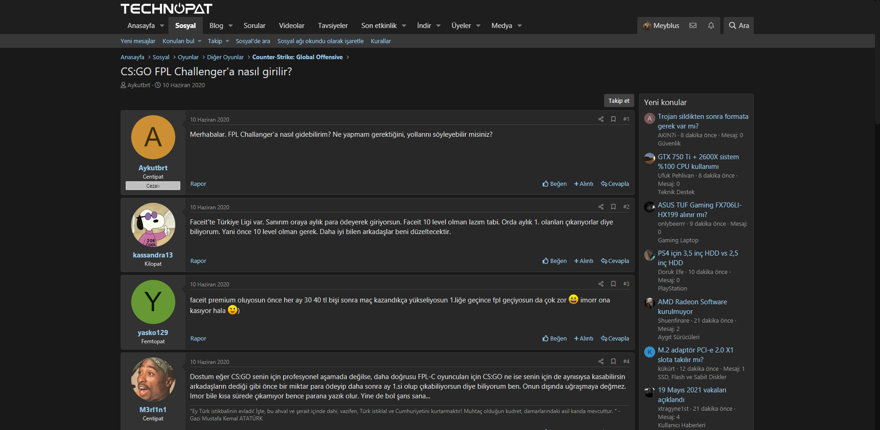This screenshot has height=430, width=880.
Task: Click the Ara search button
Action: click(739, 26)
